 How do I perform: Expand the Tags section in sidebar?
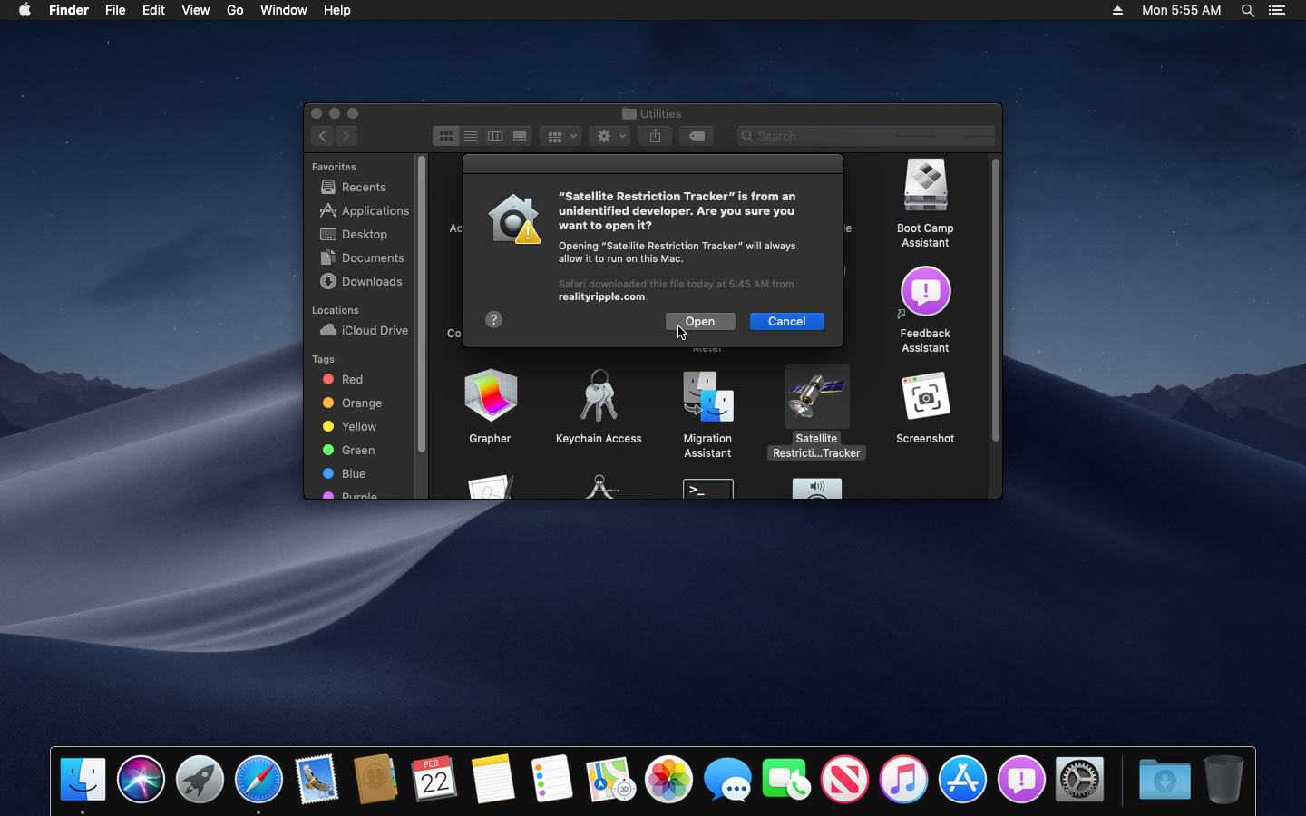(x=323, y=359)
